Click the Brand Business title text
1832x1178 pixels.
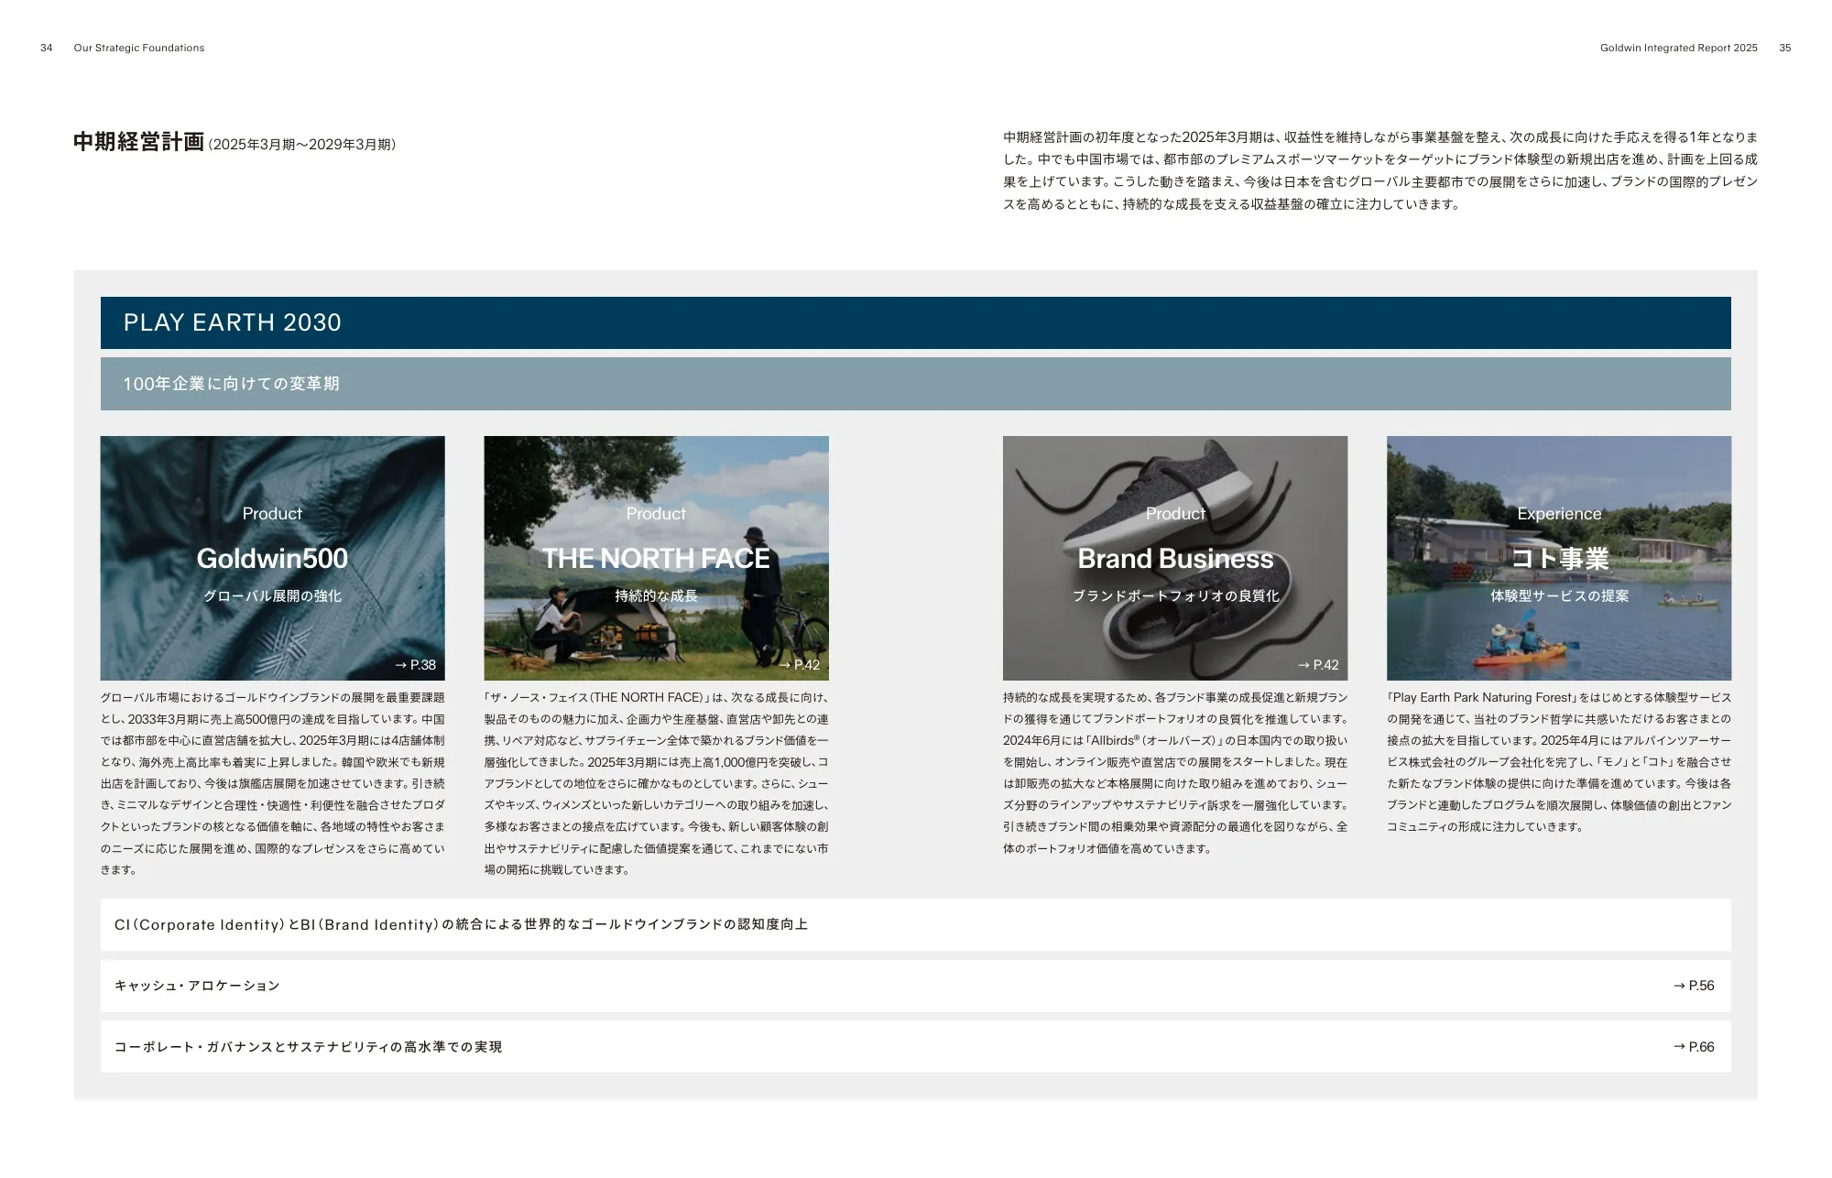coord(1175,559)
